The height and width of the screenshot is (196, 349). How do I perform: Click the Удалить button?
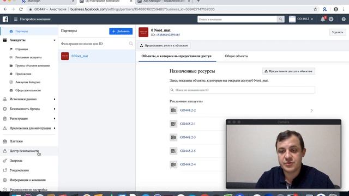point(338,32)
